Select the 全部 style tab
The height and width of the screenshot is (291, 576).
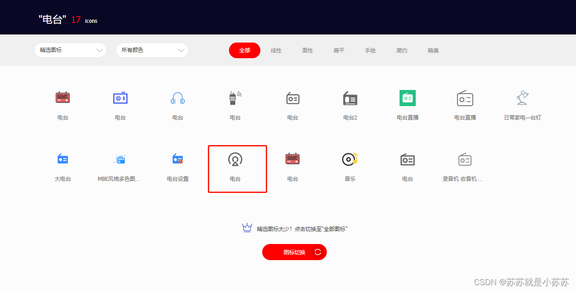click(x=245, y=51)
